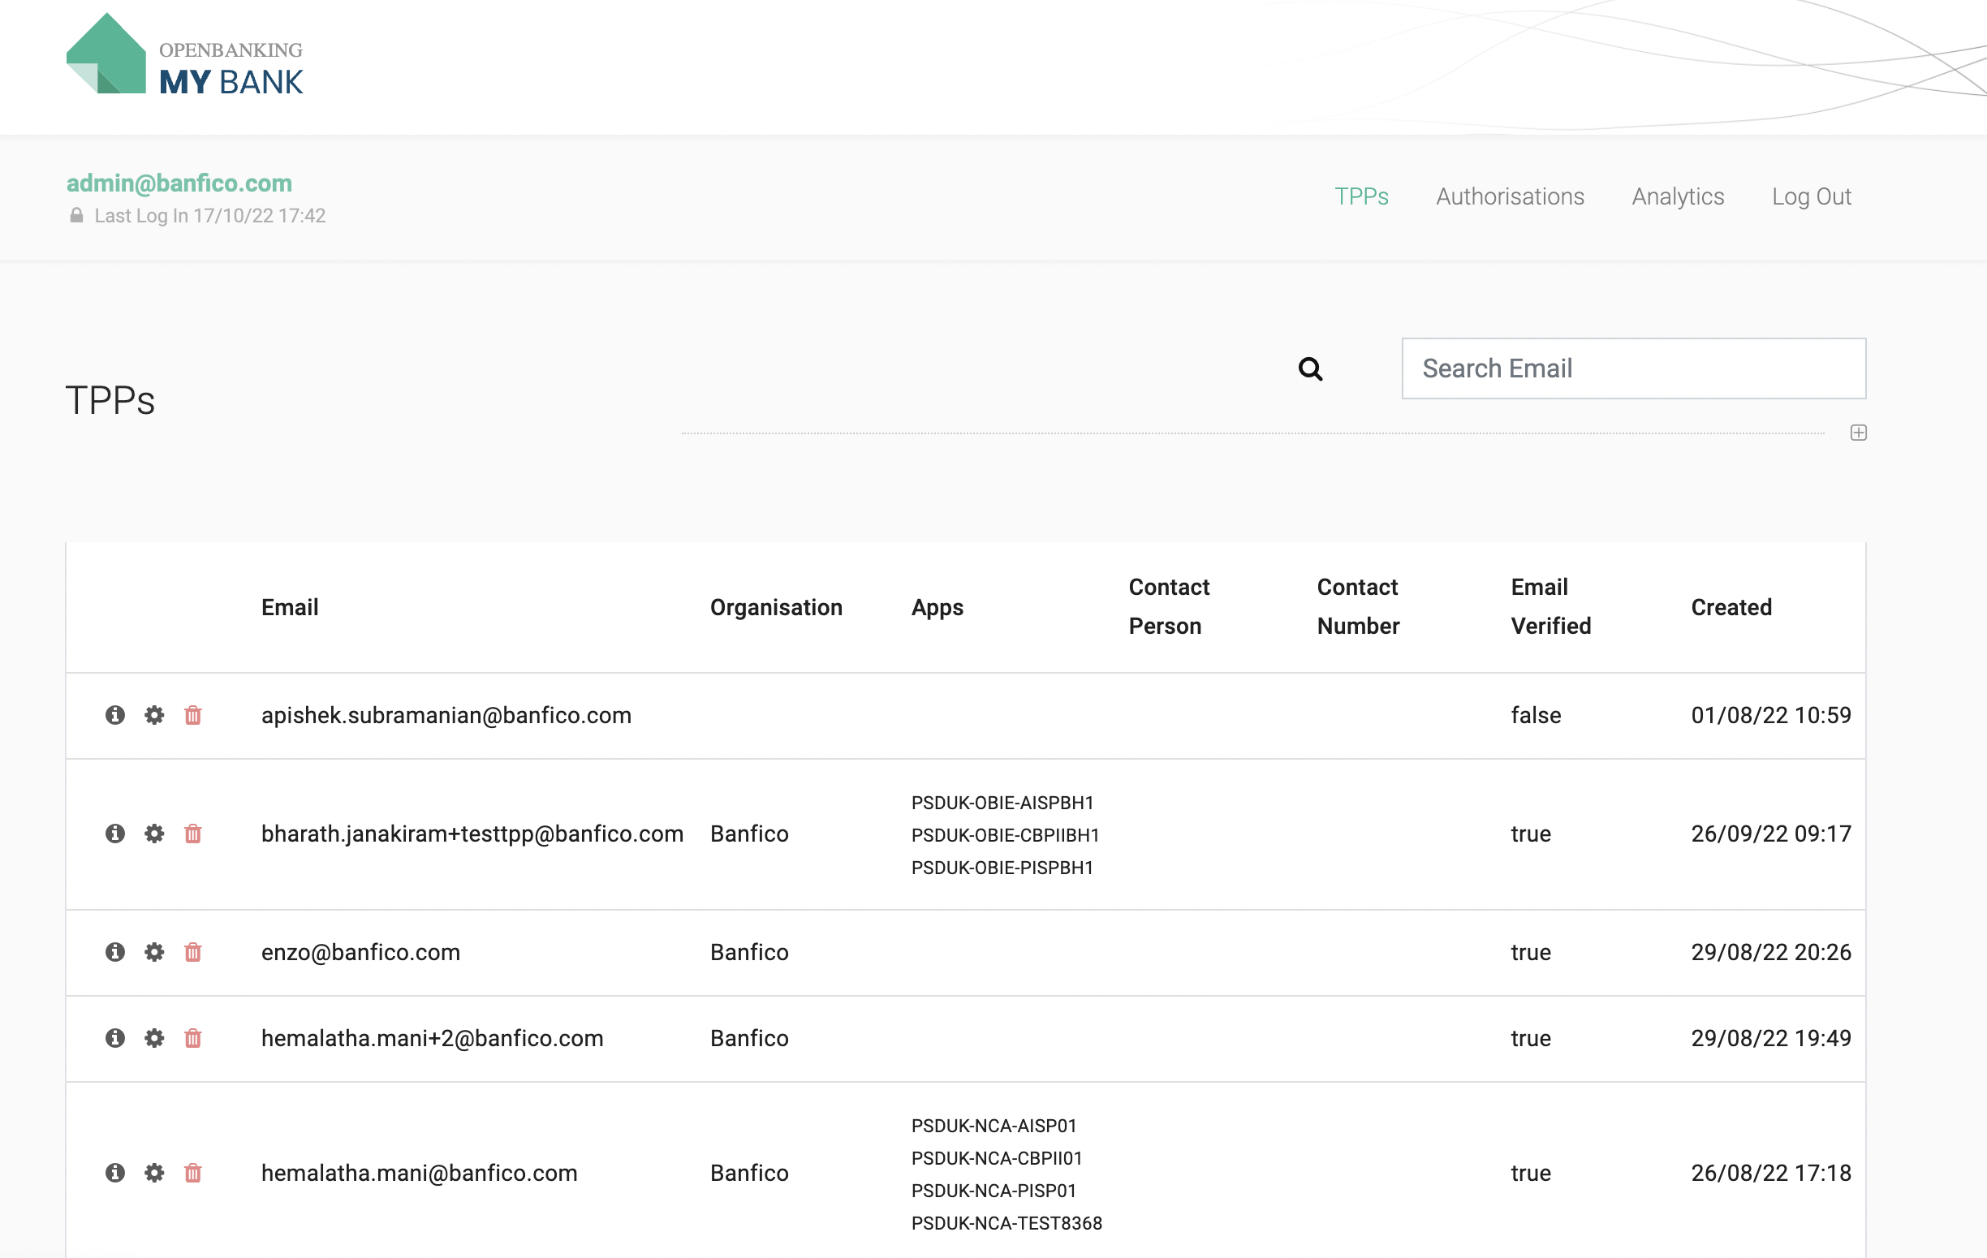Click the search magnifier icon

[x=1311, y=368]
